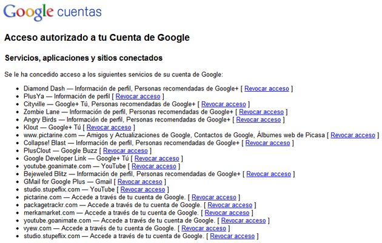This screenshot has height=243, width=382.
Task: Revoke access for pictarine.com Google login
Action: 214,197
